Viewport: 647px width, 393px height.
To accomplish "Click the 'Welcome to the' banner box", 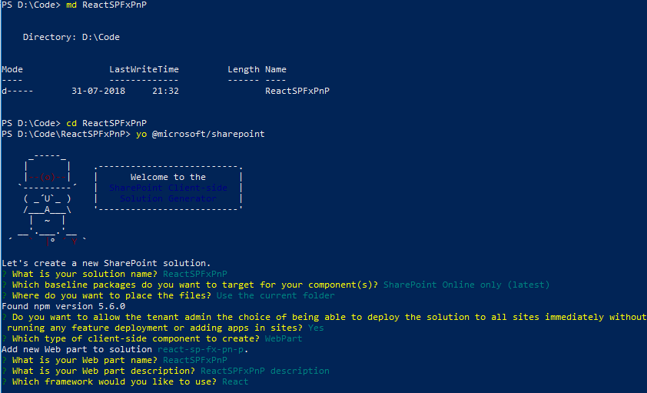I will 168,188.
